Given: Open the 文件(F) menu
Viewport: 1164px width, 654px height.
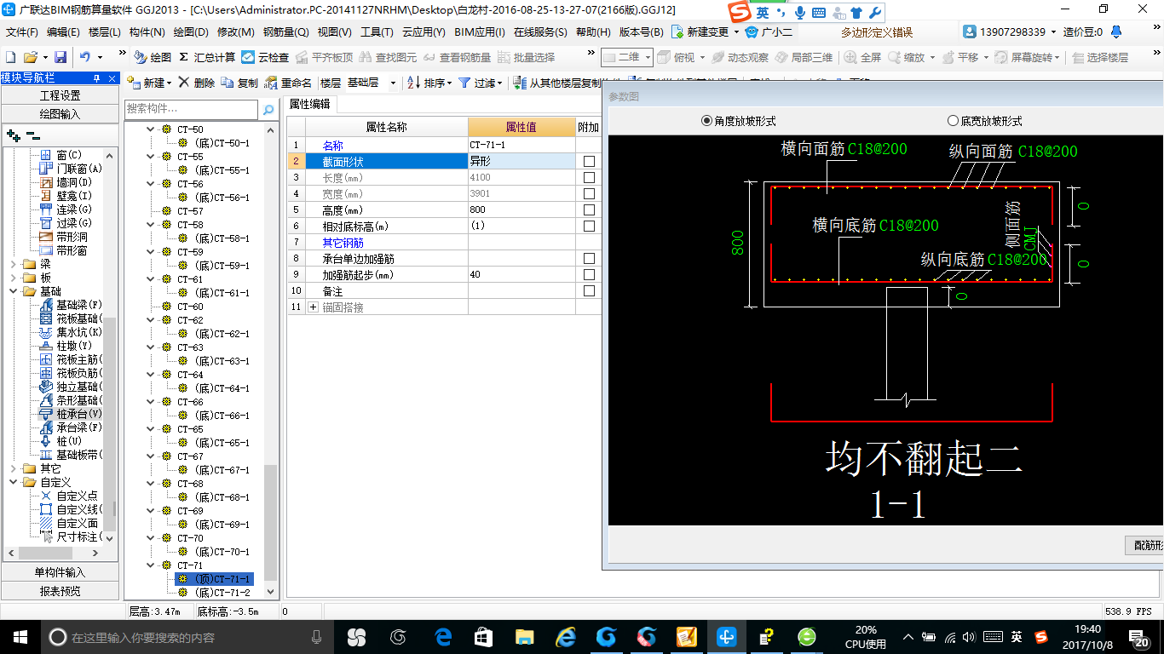Looking at the screenshot, I should [x=22, y=32].
